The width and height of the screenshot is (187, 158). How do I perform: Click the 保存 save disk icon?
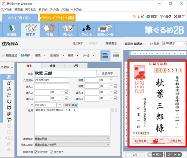pyautogui.click(x=25, y=55)
